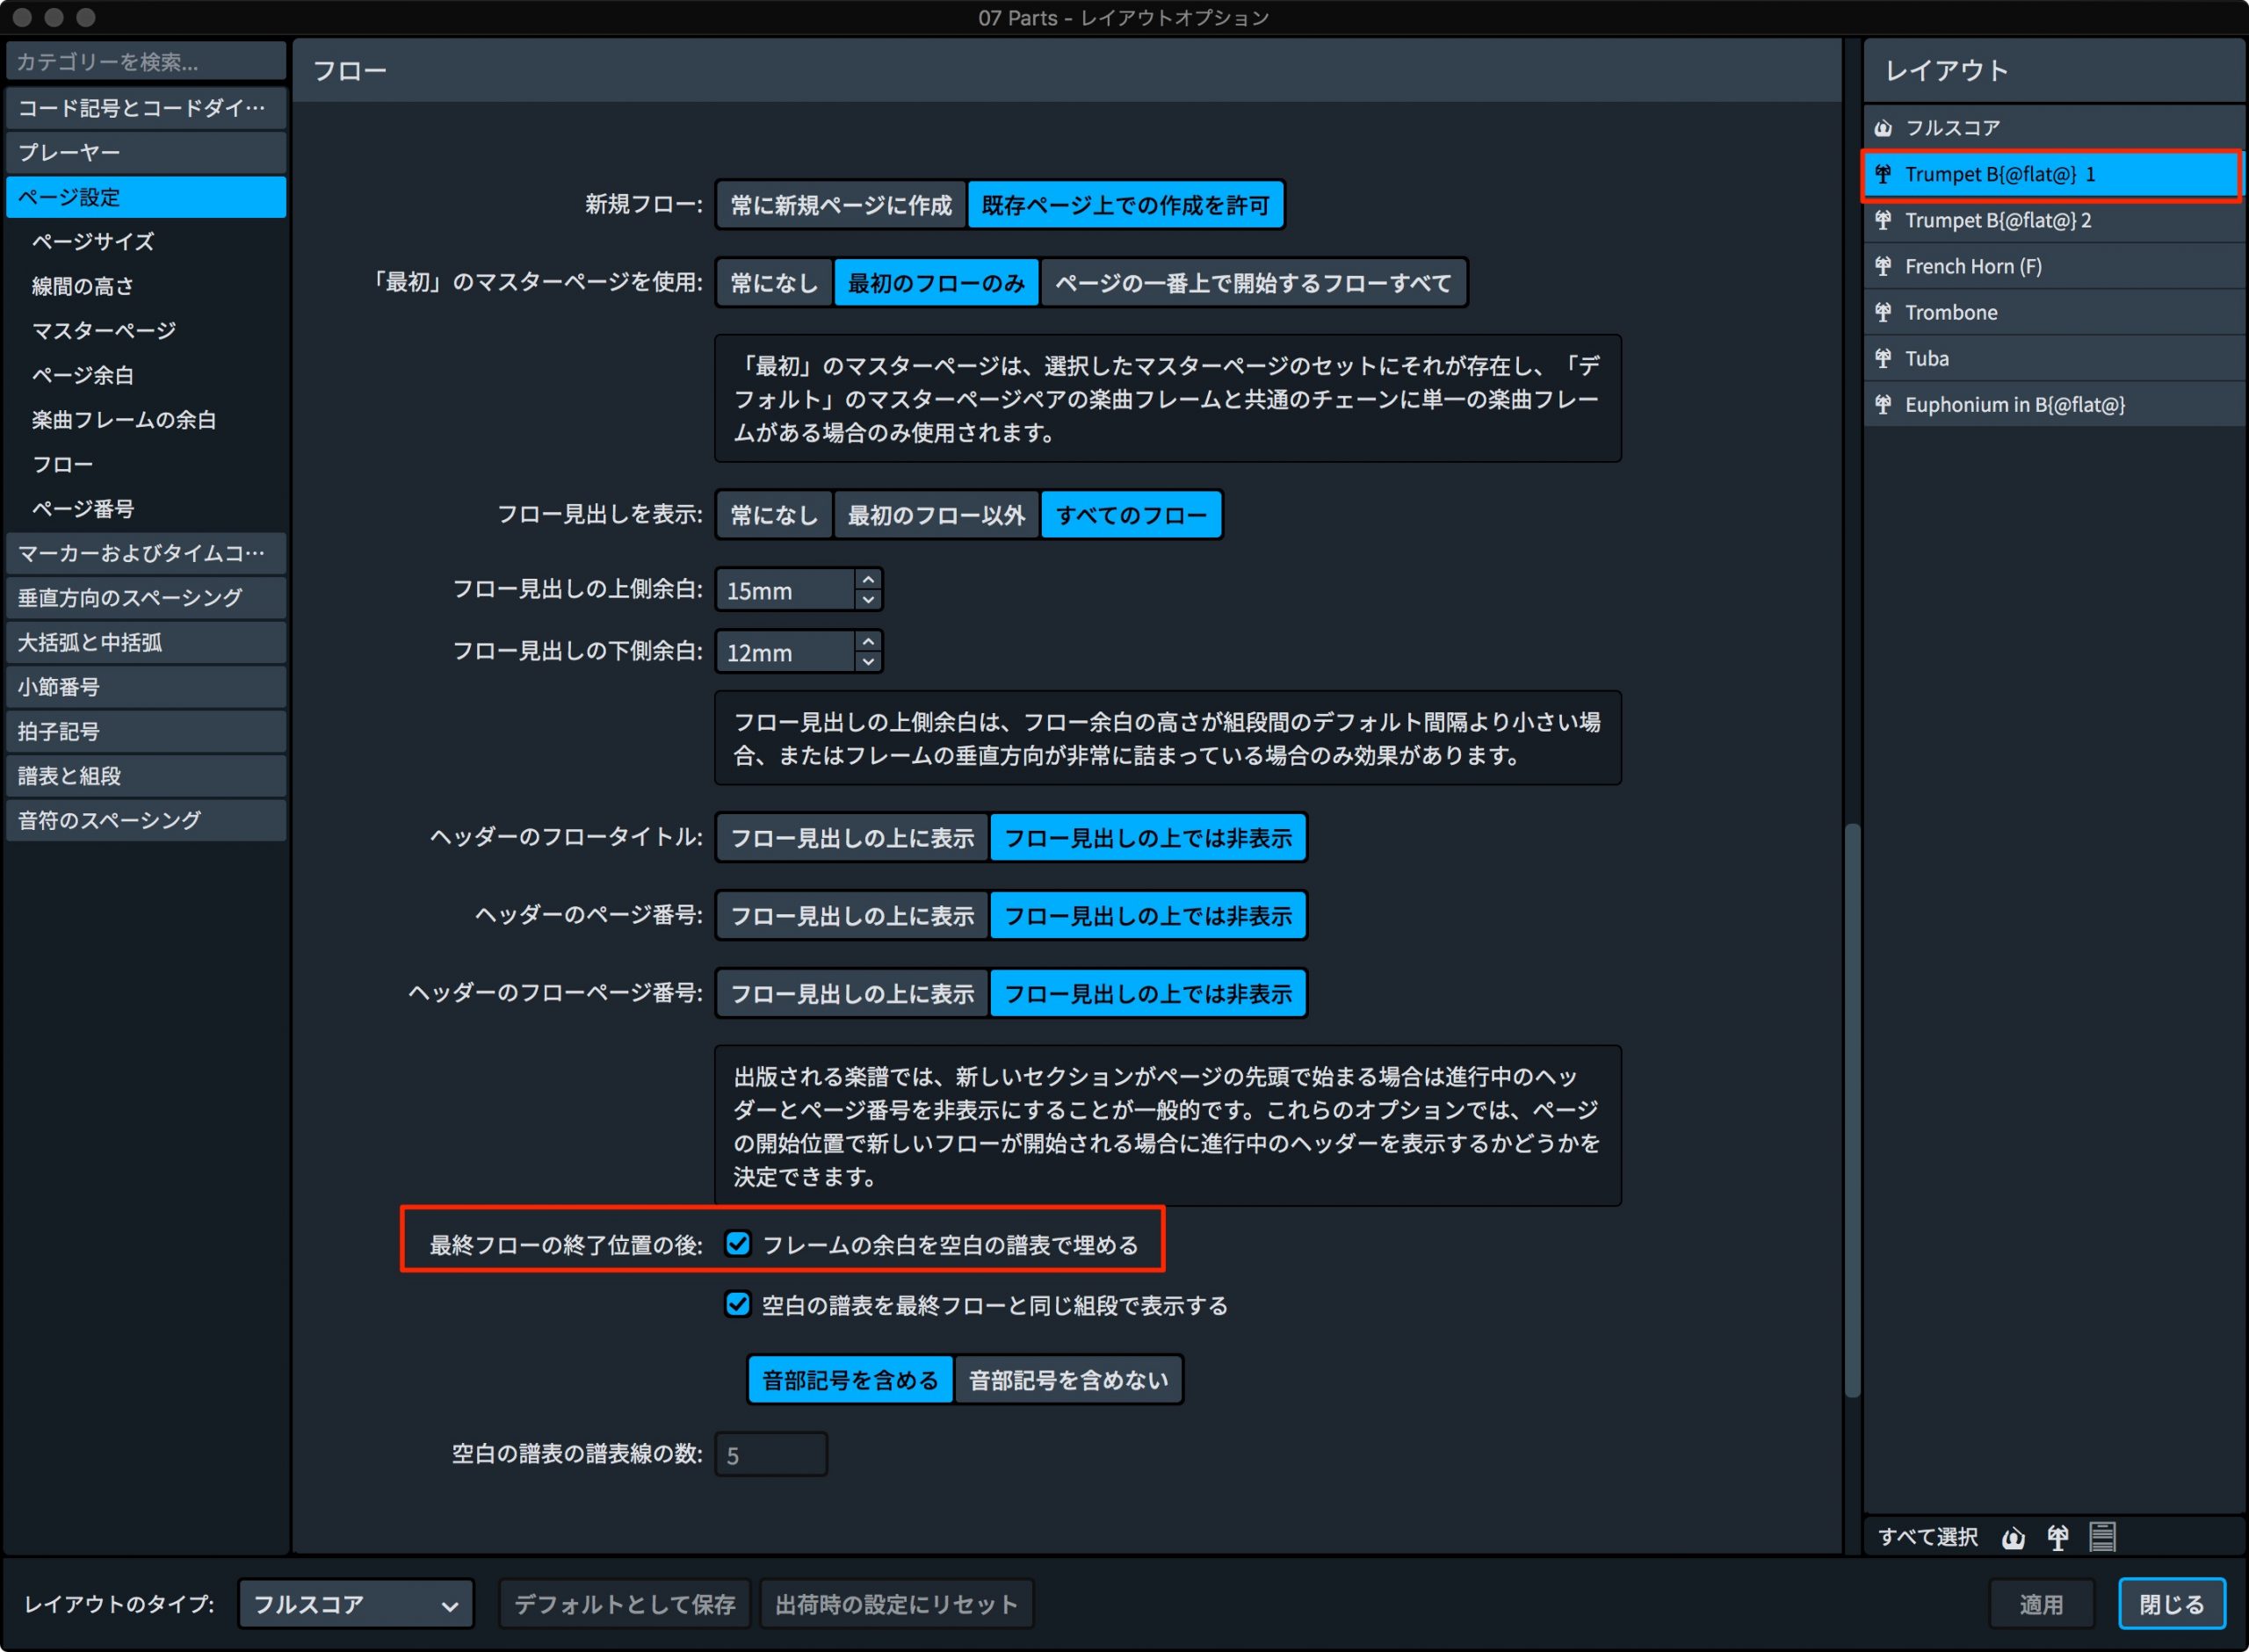Open the レイアウトのタイプ dropdown
2249x1652 pixels.
[x=356, y=1604]
